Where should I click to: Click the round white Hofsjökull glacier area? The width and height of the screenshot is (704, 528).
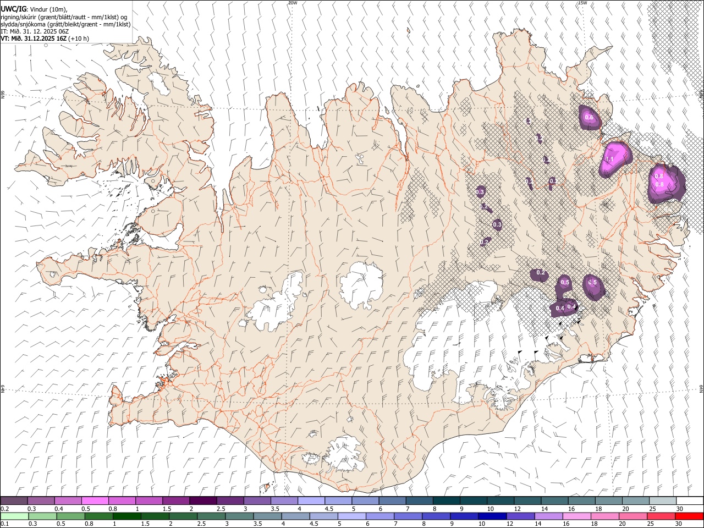[361, 285]
